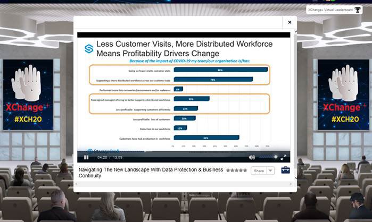
Task: Click the left XChange #XCH20 banner
Action: click(28, 95)
